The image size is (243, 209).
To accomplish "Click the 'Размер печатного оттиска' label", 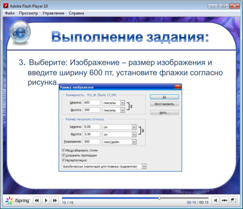I will [x=85, y=119].
